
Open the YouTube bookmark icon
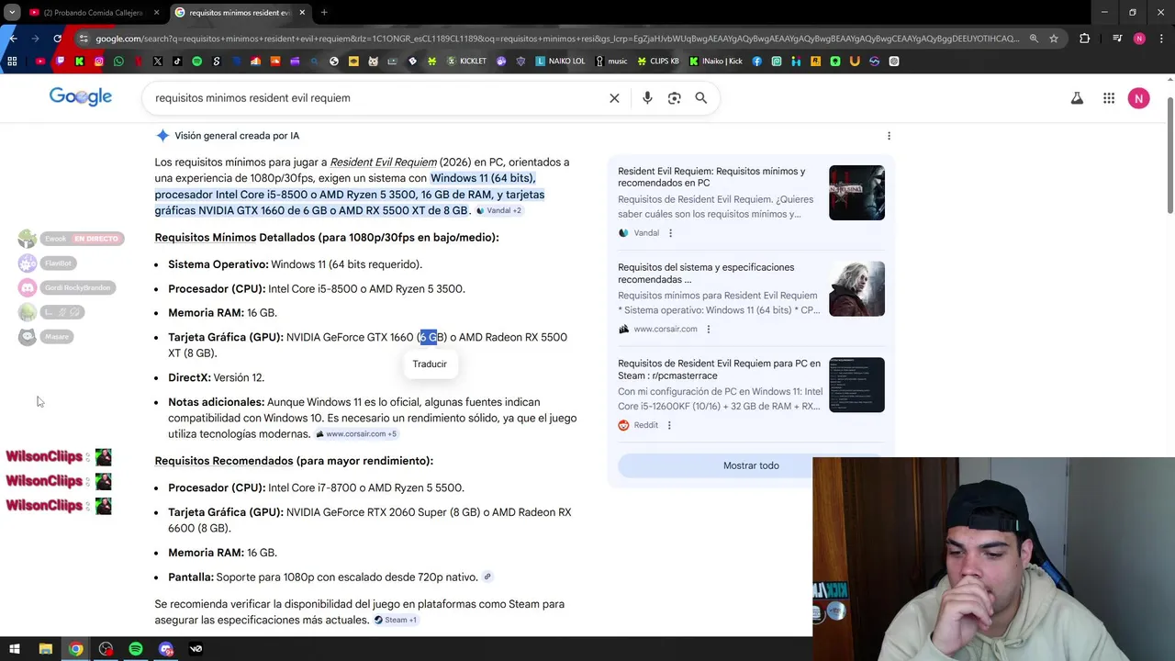coord(40,62)
